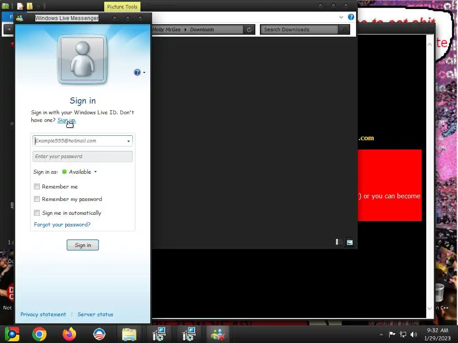458x343 pixels.
Task: Open the Recycle Bin desktop icon
Action: coord(440,293)
